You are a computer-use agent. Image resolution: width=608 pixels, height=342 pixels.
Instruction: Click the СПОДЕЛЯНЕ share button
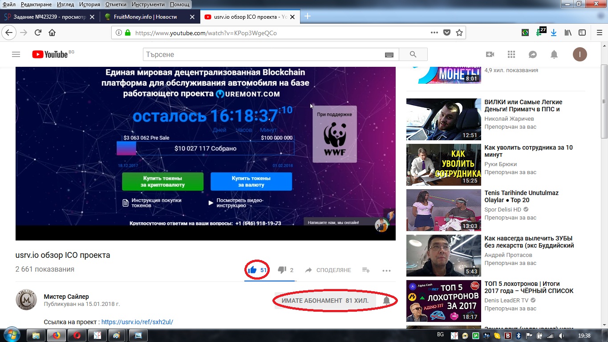pos(328,270)
